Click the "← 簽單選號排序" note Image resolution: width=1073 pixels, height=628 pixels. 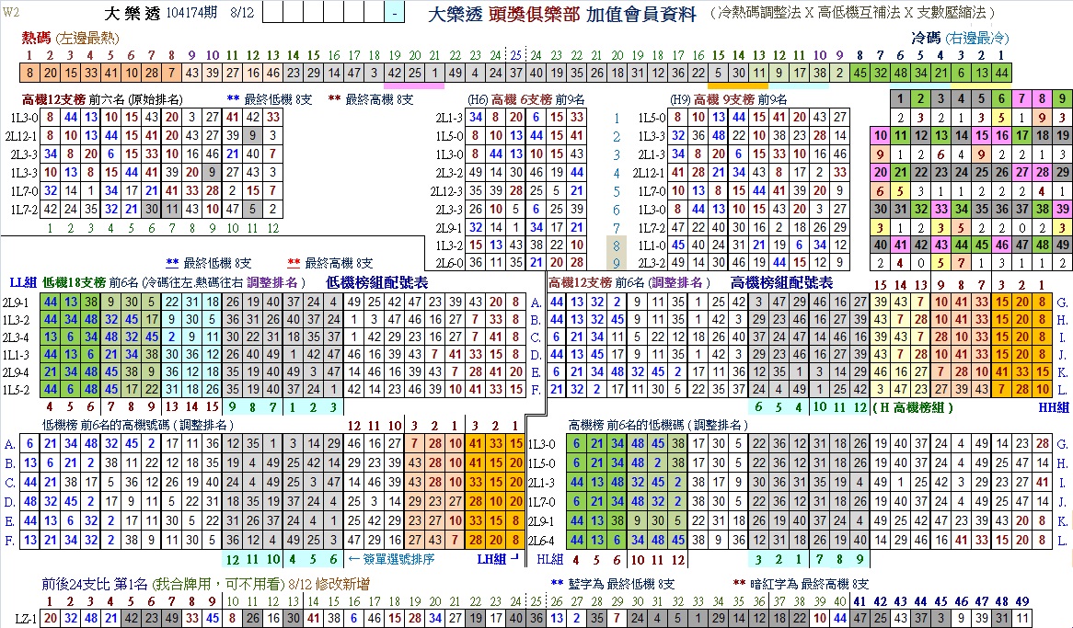[x=391, y=560]
